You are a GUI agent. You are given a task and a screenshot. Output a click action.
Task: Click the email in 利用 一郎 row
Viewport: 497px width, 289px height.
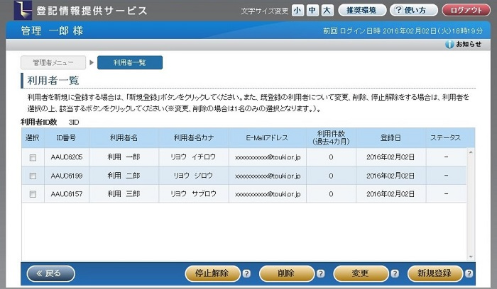(268, 157)
